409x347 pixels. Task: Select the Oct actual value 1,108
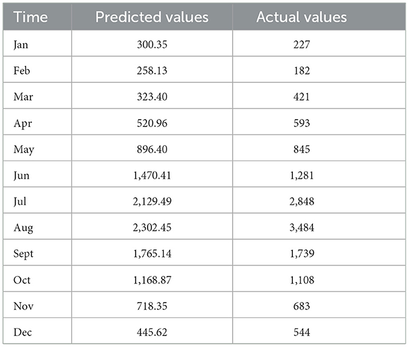click(x=301, y=280)
